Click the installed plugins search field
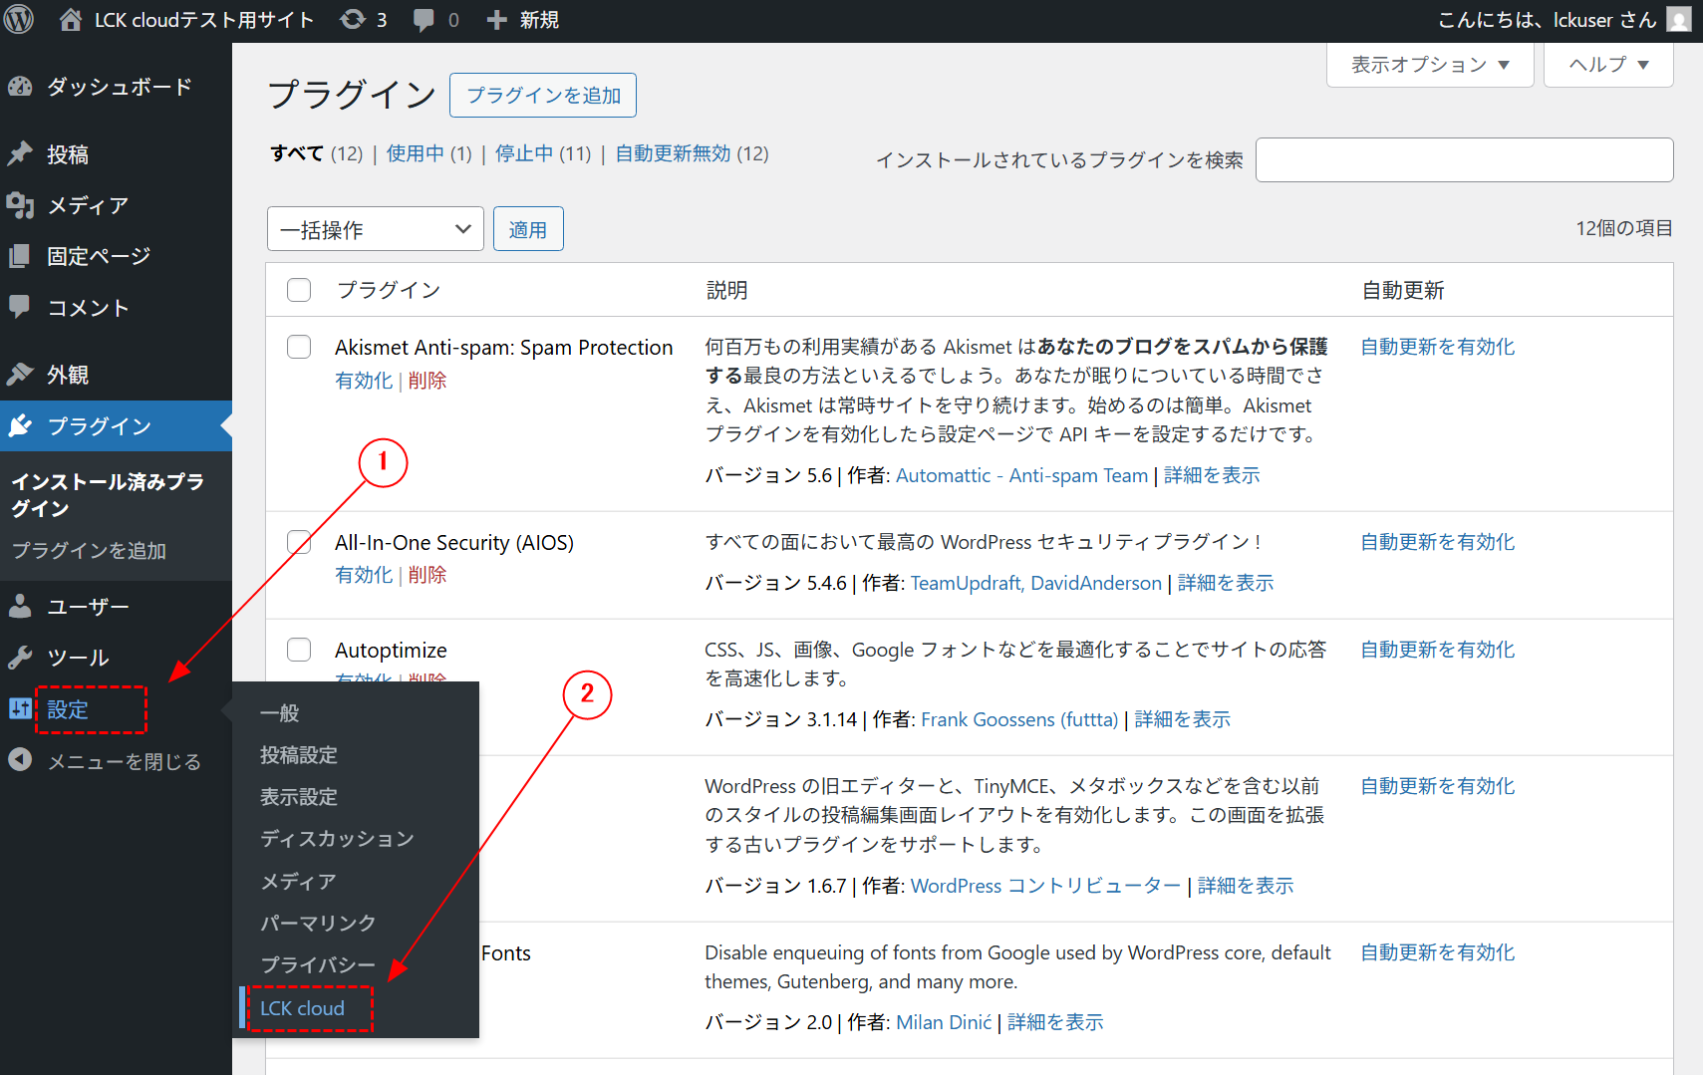The height and width of the screenshot is (1075, 1703). pyautogui.click(x=1463, y=160)
